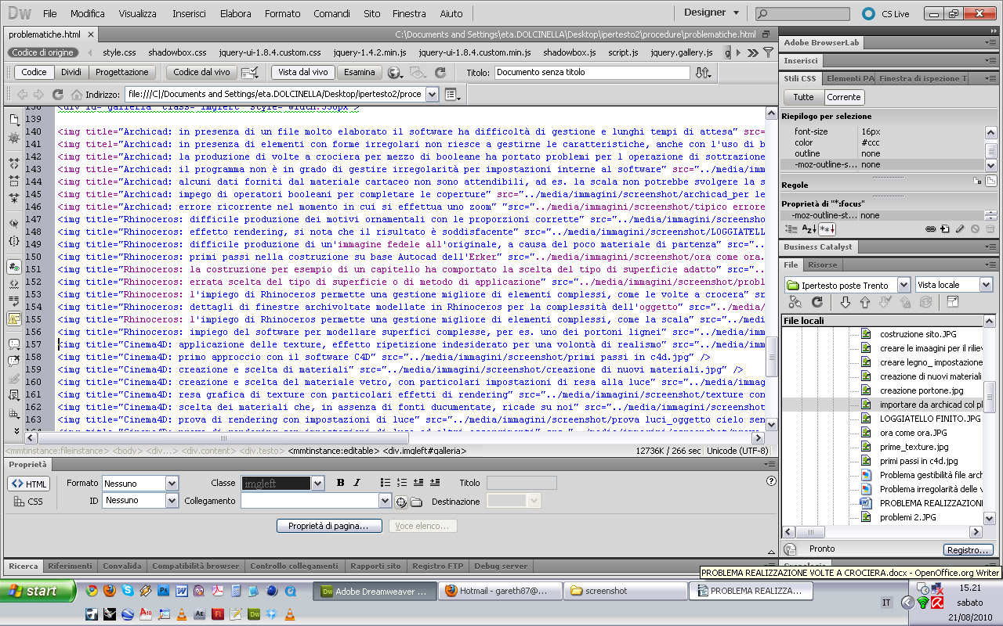This screenshot has height=626, width=1003.
Task: Browse for link file folder icon
Action: click(416, 502)
